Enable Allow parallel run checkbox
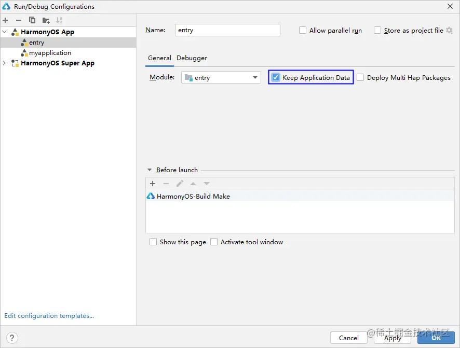 [x=303, y=30]
